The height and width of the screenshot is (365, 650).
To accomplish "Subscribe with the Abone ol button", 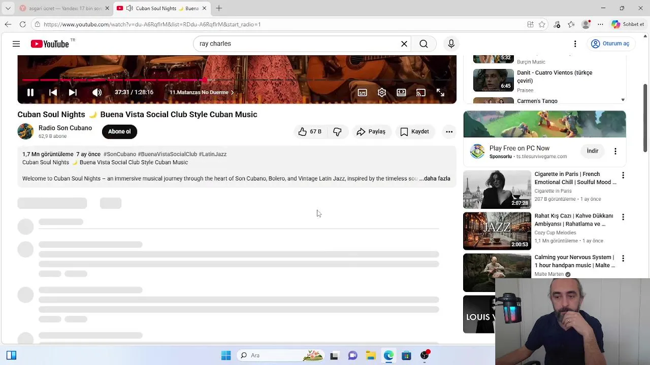I will click(x=119, y=131).
